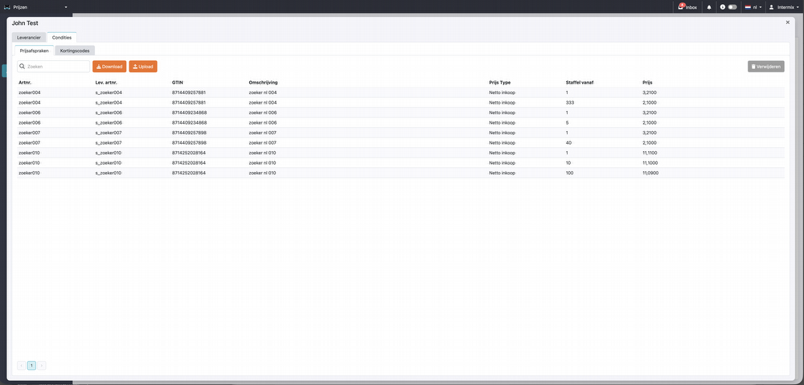This screenshot has width=804, height=385.
Task: Go to the next page arrow
Action: pyautogui.click(x=42, y=365)
